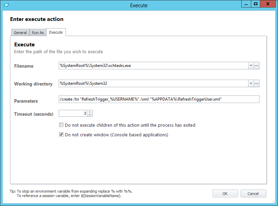This screenshot has height=206, width=278.
Task: Switch to the General tab
Action: 20,33
